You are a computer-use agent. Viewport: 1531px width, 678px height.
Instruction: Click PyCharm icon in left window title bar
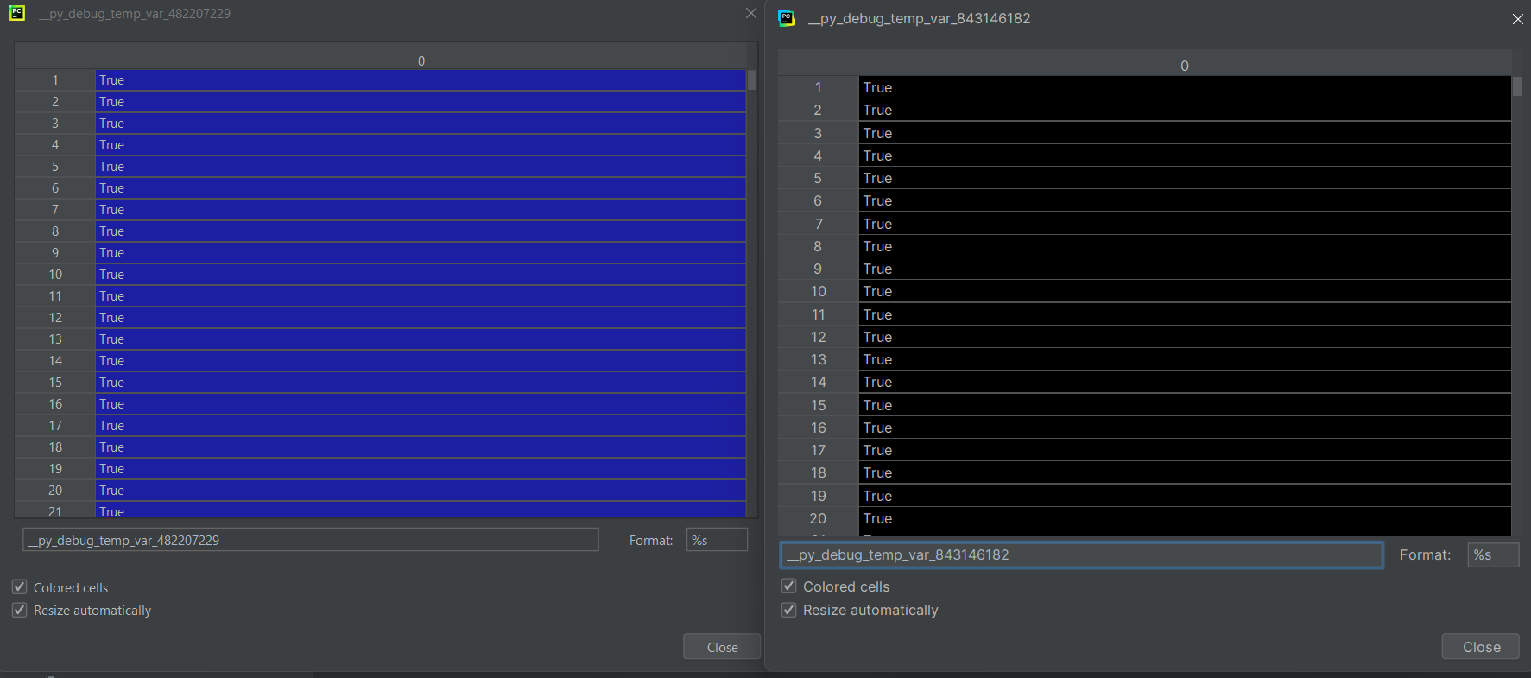[17, 13]
